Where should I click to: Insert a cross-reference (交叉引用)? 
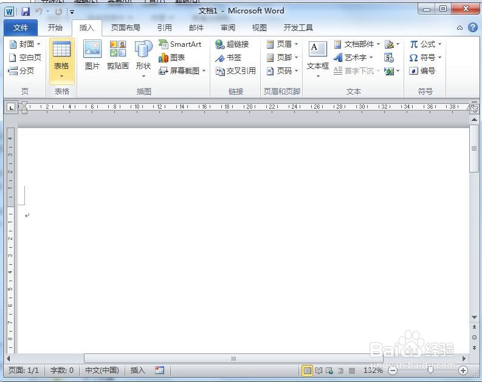pyautogui.click(x=236, y=71)
